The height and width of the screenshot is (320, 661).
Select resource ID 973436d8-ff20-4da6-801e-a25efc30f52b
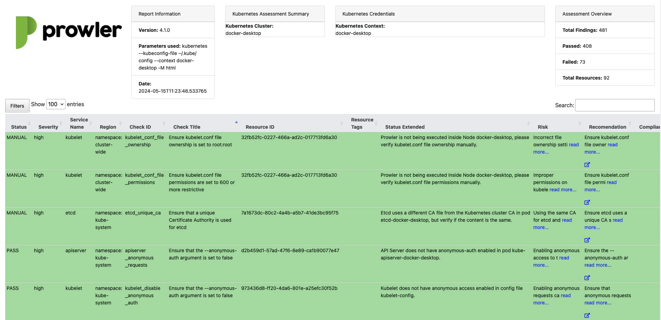[289, 288]
